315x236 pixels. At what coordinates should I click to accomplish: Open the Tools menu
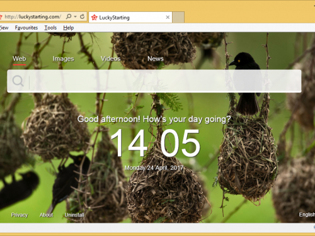[x=50, y=28]
